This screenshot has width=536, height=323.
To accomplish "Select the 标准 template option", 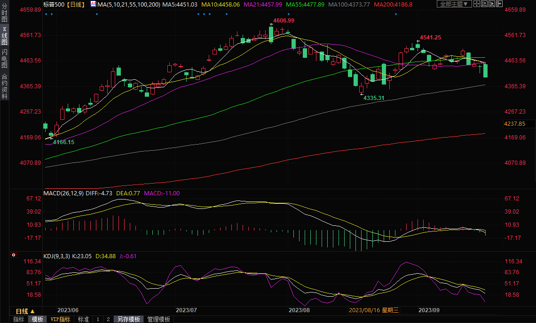I will 83,319.
